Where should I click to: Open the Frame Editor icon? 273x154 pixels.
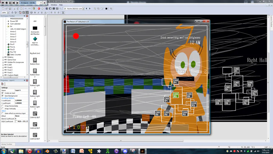click(x=50, y=9)
